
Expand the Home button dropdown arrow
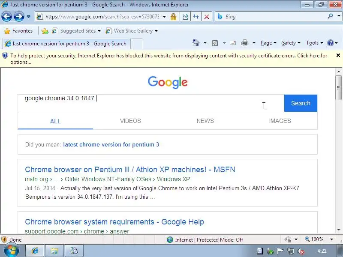205,43
